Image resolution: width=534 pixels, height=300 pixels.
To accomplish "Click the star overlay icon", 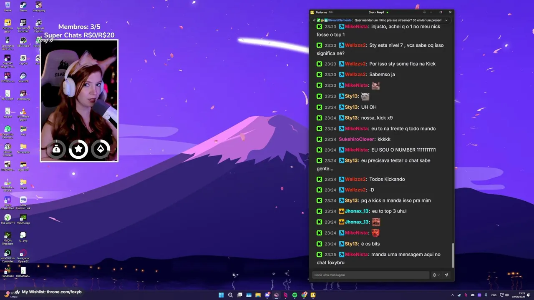I will pyautogui.click(x=78, y=149).
